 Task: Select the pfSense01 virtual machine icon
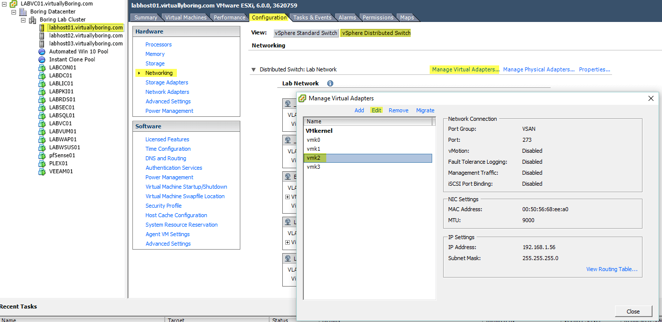click(x=42, y=156)
